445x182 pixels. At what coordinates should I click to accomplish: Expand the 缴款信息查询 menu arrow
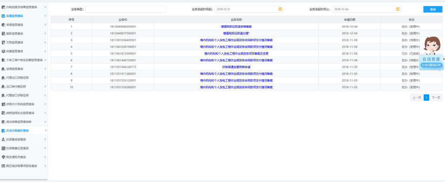click(45, 34)
